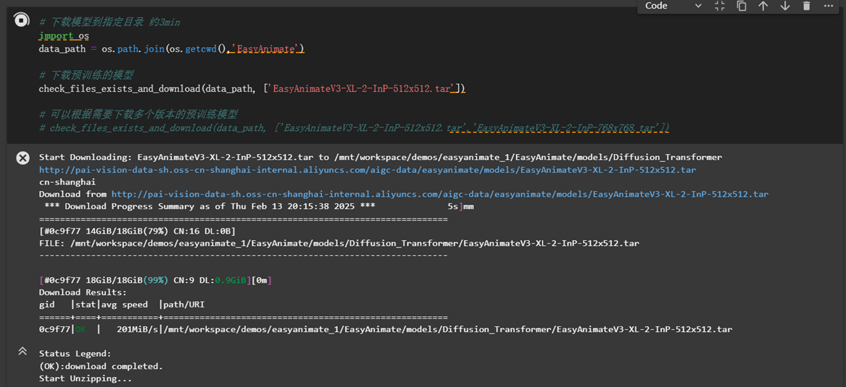
Task: Click the 'import os' code line
Action: [x=64, y=36]
